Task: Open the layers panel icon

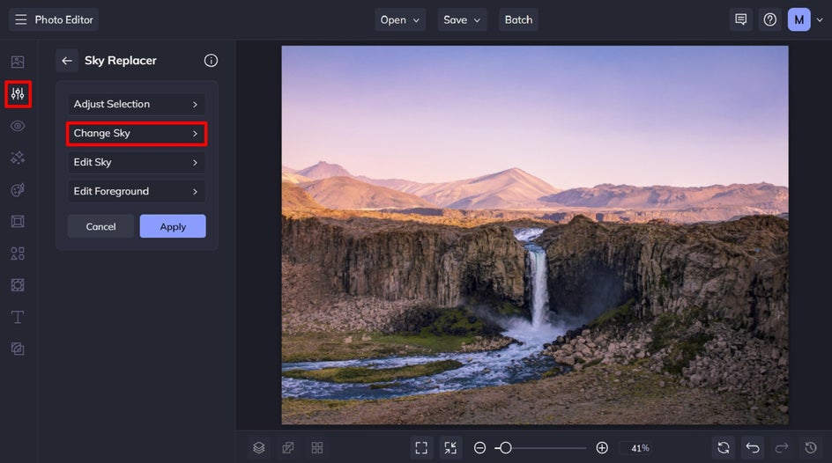Action: [x=258, y=448]
